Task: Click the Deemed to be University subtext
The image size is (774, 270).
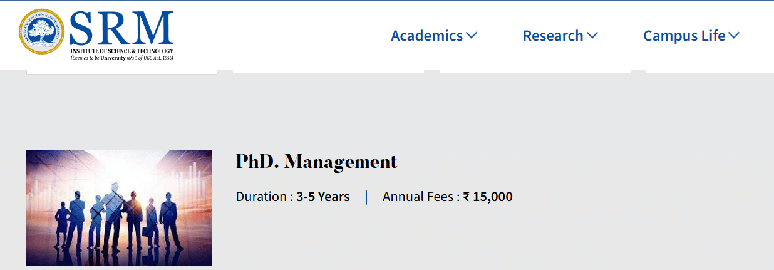Action: 121,58
